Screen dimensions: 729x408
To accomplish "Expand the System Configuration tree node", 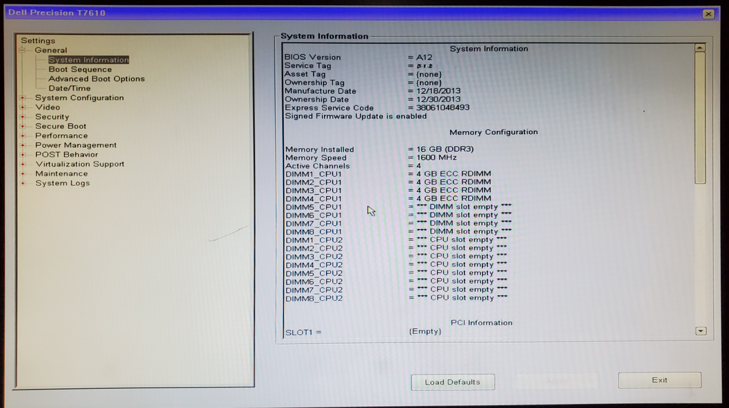I will (x=23, y=98).
